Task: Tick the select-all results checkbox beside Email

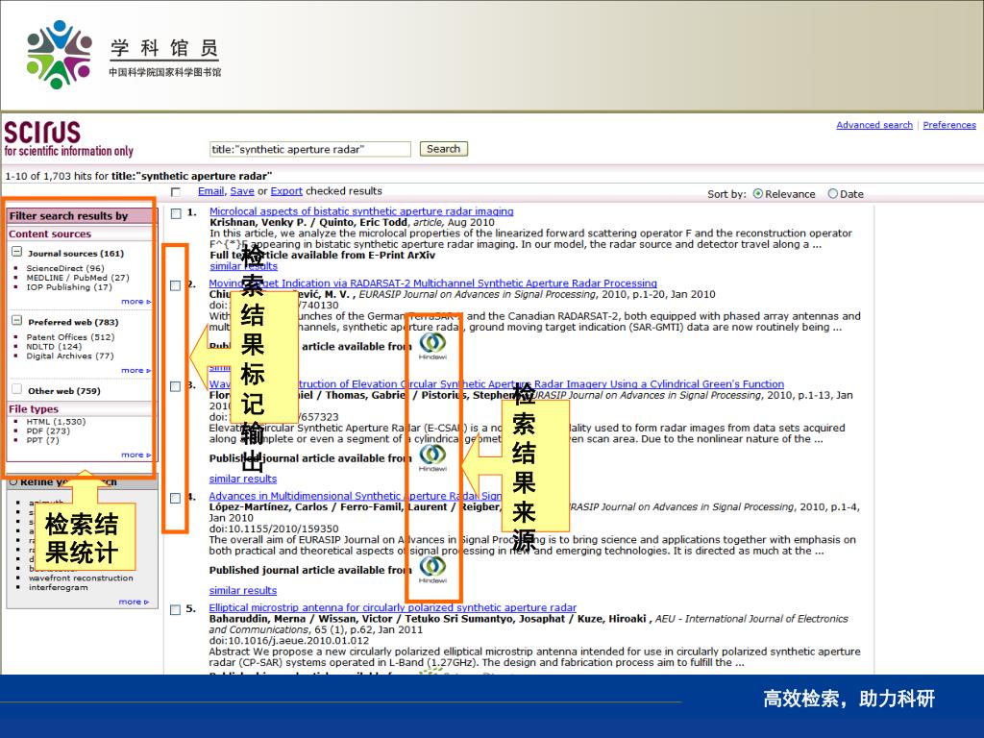Action: tap(176, 192)
